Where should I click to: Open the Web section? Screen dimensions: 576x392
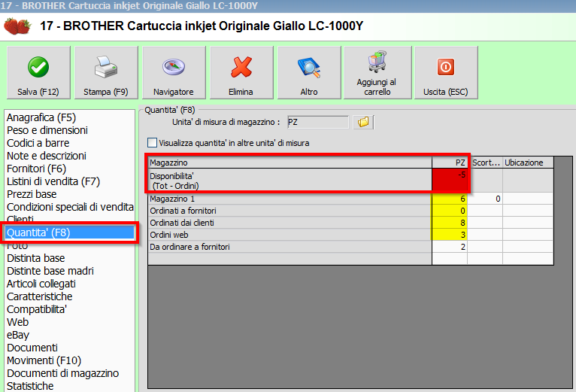[17, 322]
